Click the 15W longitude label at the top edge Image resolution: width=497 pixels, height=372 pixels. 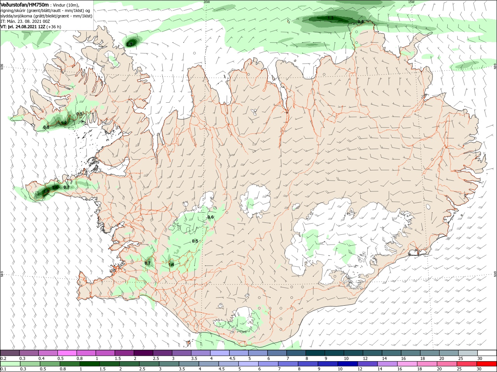(412, 2)
